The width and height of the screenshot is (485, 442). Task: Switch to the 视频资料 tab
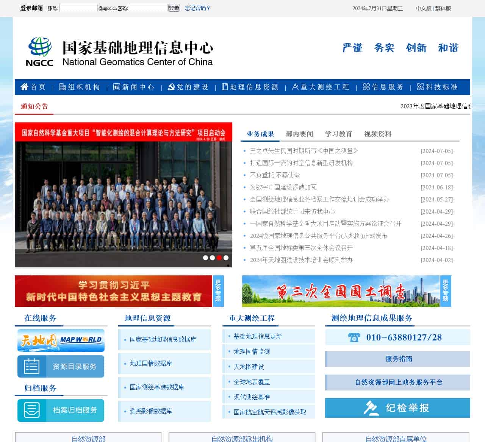[378, 134]
